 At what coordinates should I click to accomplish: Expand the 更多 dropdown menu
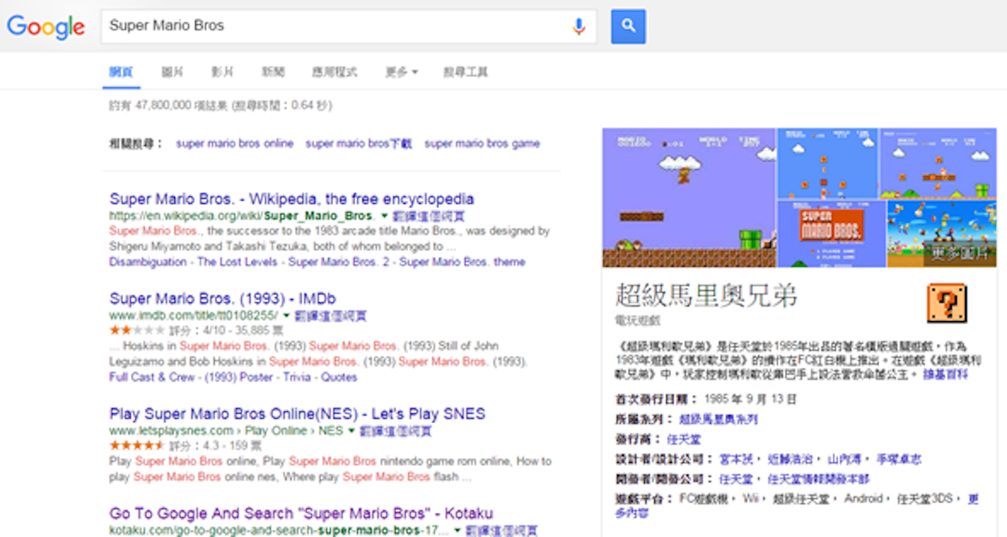coord(402,72)
